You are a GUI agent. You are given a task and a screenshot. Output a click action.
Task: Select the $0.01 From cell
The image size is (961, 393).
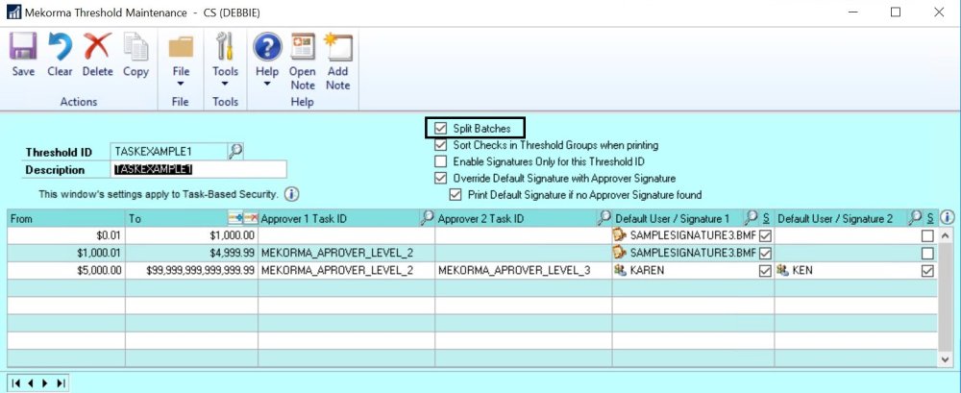(66, 235)
